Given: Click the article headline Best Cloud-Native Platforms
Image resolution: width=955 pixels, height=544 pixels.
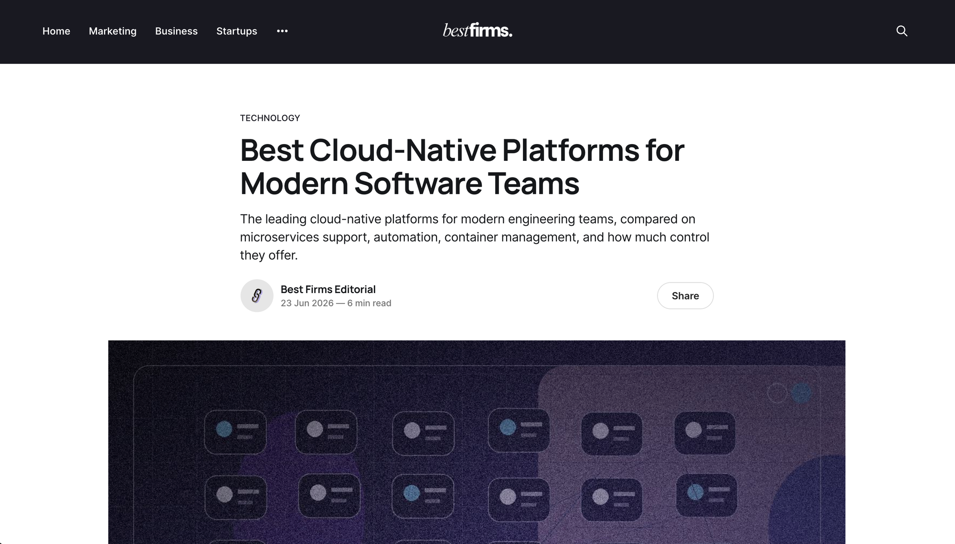Looking at the screenshot, I should coord(462,167).
